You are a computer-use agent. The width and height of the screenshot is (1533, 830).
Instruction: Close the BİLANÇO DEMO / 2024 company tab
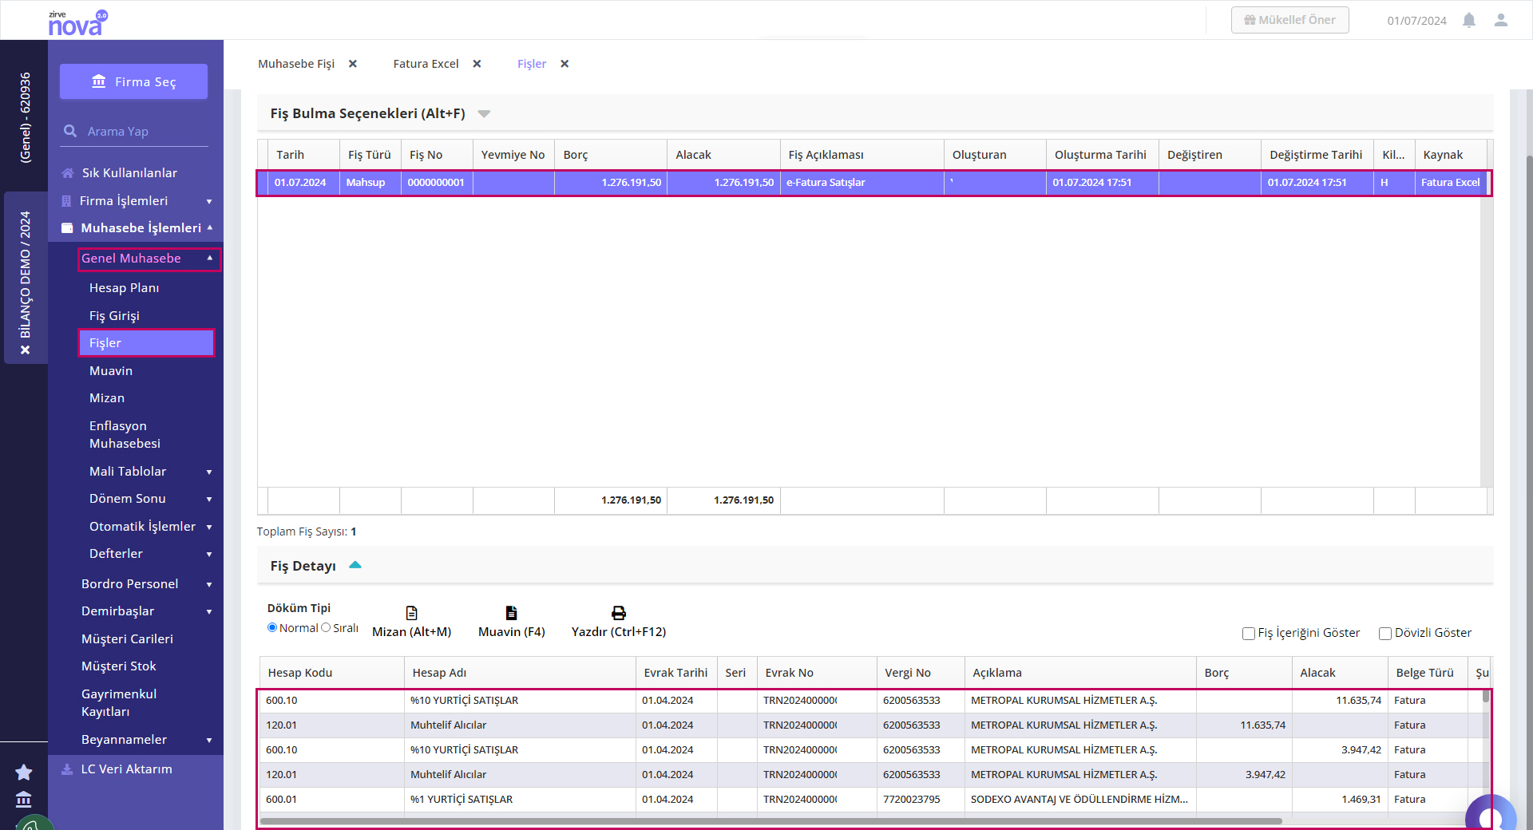pos(26,350)
